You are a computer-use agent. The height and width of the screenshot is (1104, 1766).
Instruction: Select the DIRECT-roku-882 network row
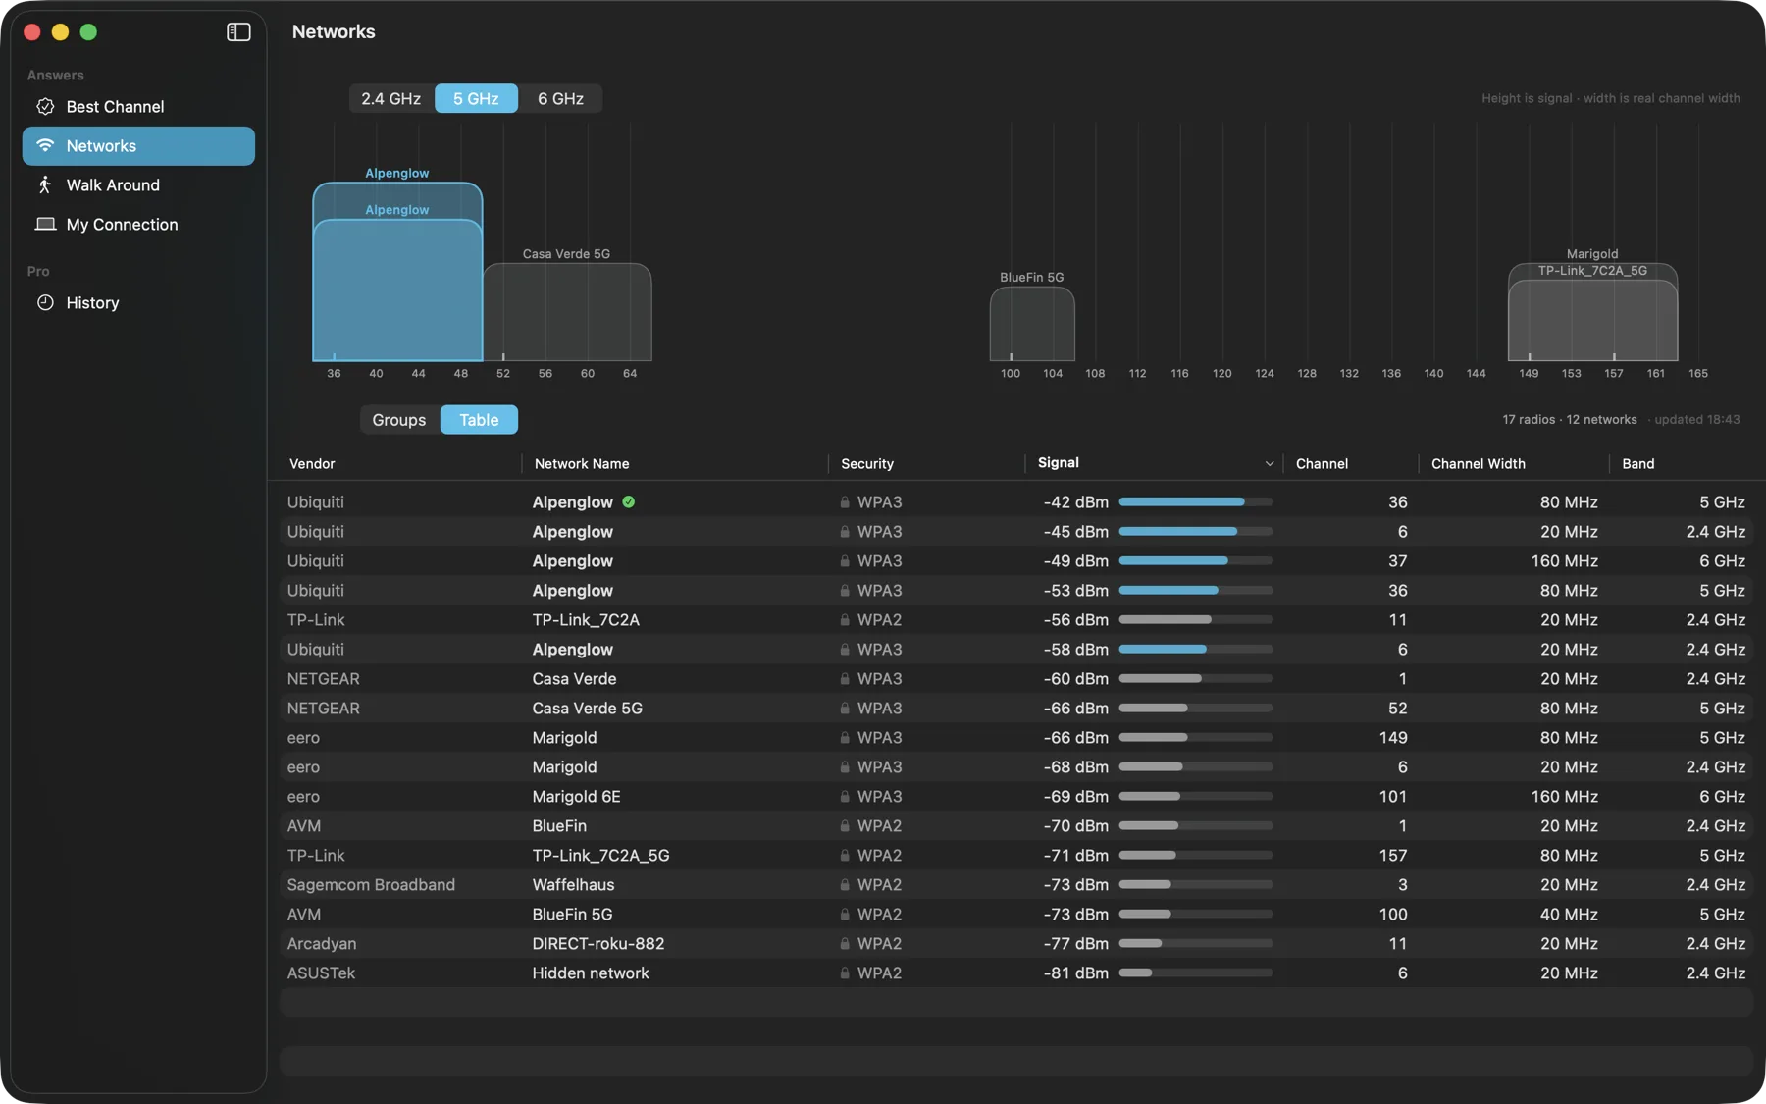(1015, 943)
